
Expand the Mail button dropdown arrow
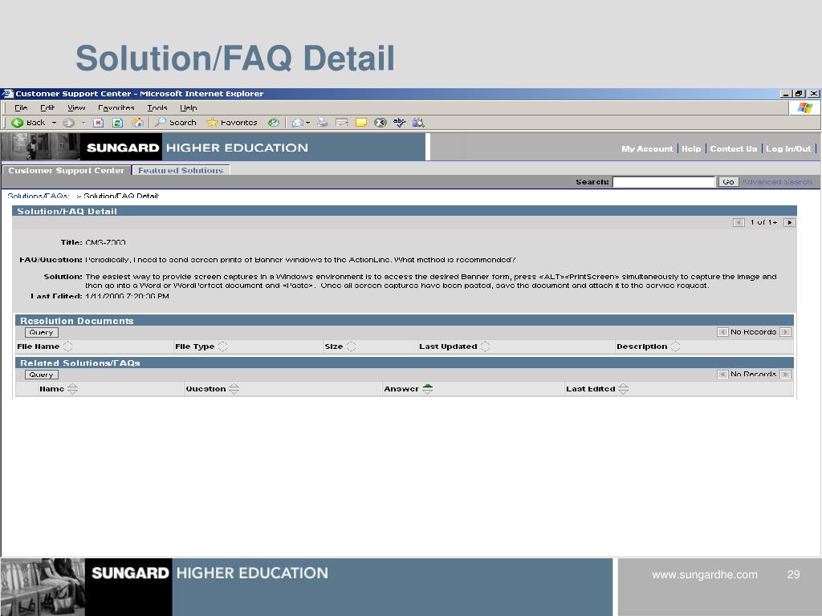coord(307,123)
